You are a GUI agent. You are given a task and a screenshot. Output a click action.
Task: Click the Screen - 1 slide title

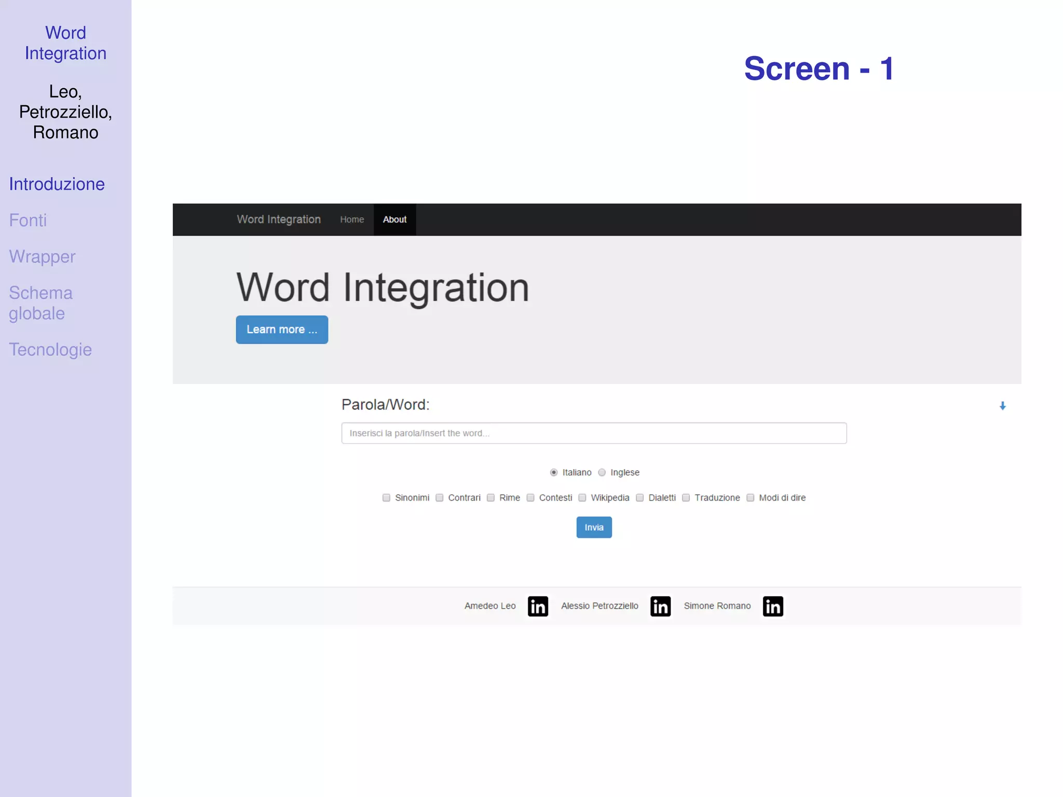coord(819,68)
